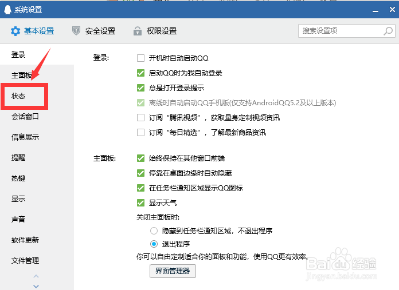399x290 pixels.
Task: Uncheck 启动QQ时为我自动登录
Action: pyautogui.click(x=140, y=73)
